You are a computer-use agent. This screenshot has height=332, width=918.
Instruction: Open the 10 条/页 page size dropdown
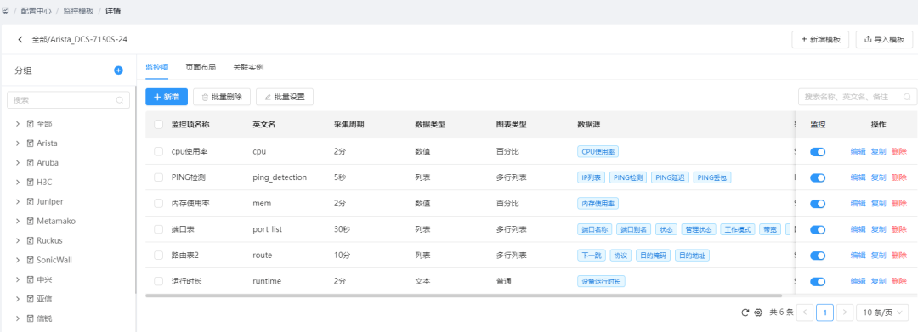tap(882, 312)
